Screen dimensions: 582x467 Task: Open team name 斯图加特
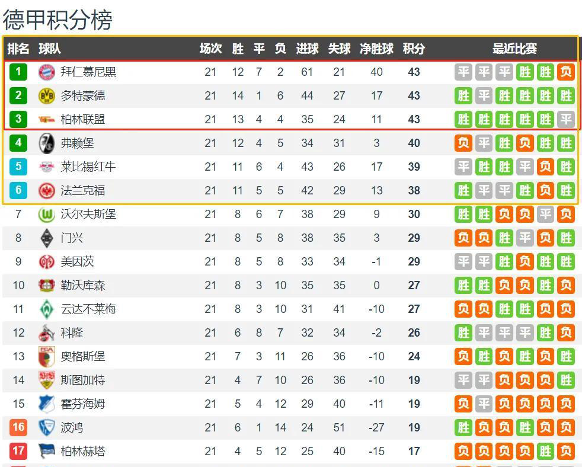(x=82, y=380)
